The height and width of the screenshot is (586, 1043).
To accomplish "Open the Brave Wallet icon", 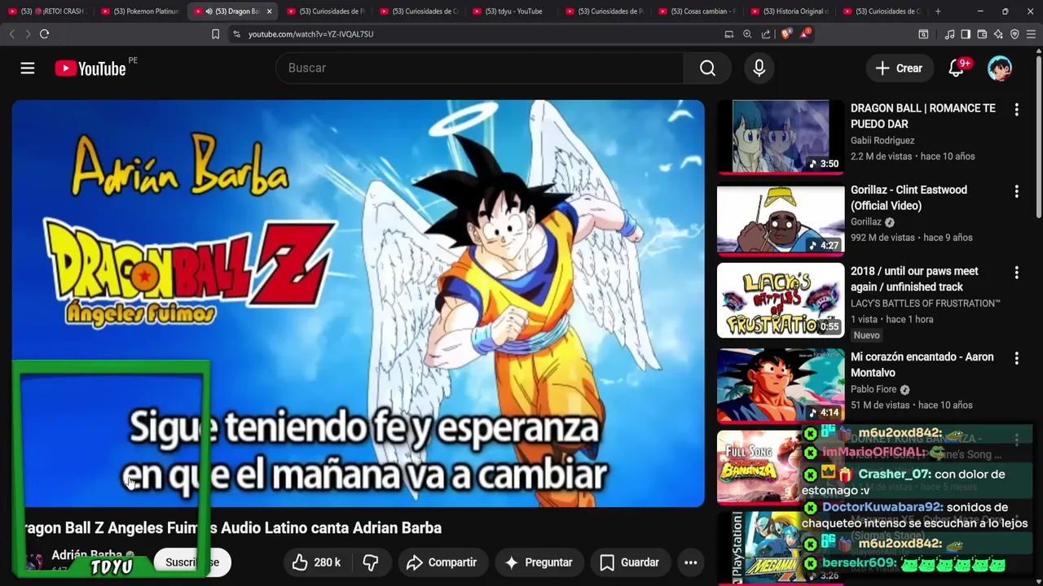I will tap(982, 34).
